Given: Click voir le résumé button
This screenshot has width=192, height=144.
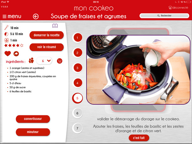Looking at the screenshot, I should coord(46,47).
